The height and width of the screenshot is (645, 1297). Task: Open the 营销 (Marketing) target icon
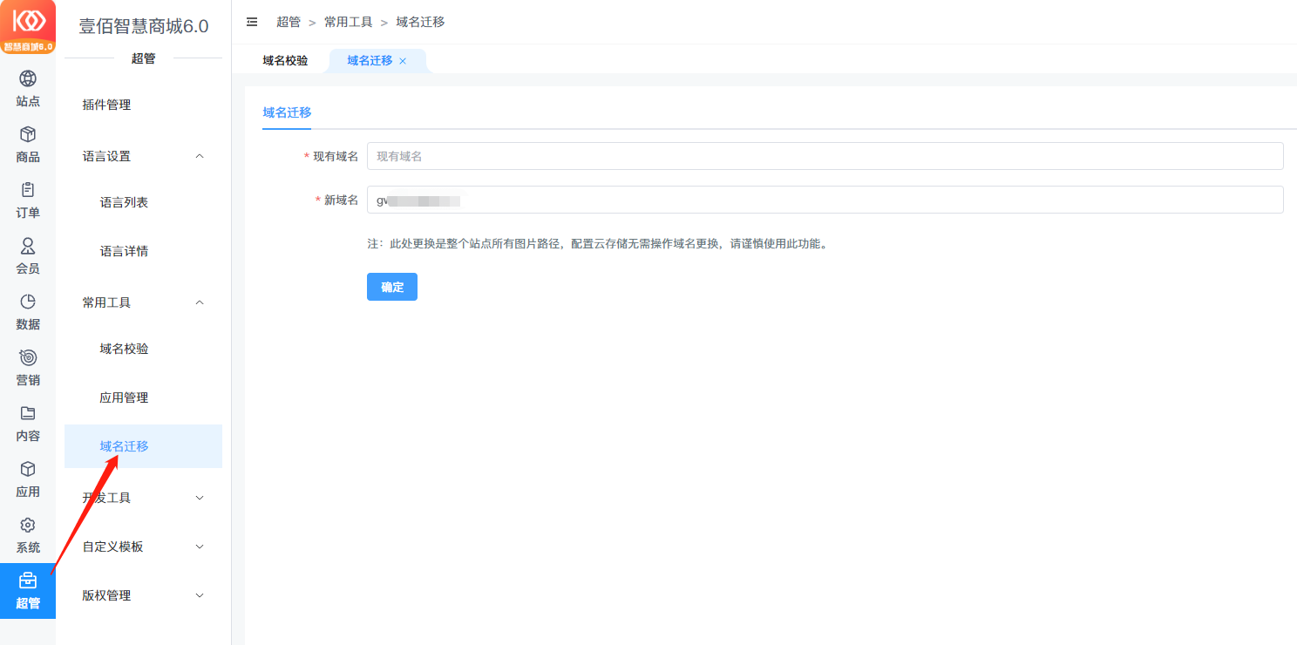pyautogui.click(x=28, y=358)
